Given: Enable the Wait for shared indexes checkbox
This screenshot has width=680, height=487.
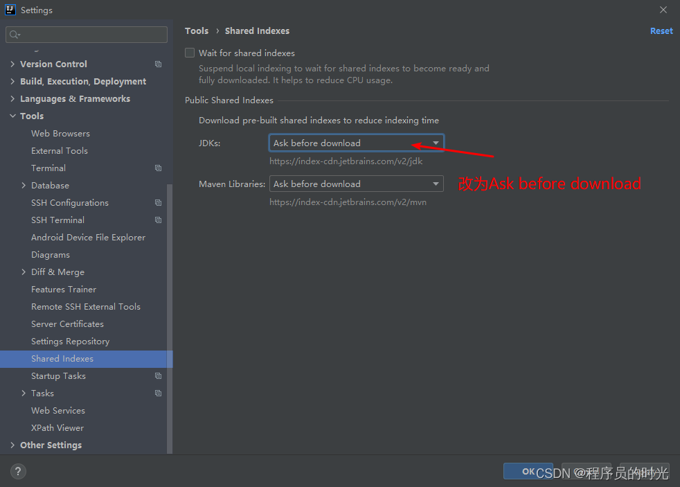Looking at the screenshot, I should click(190, 53).
